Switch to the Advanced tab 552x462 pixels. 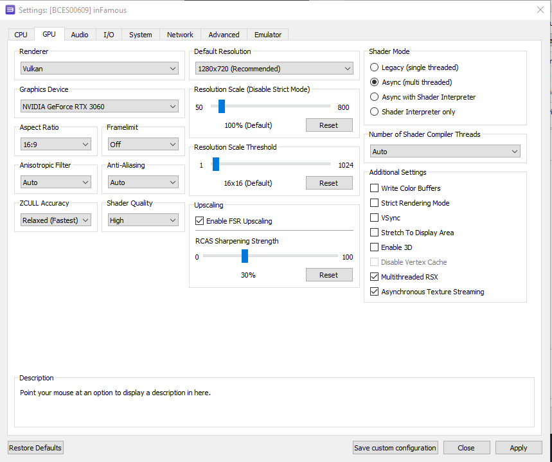224,35
